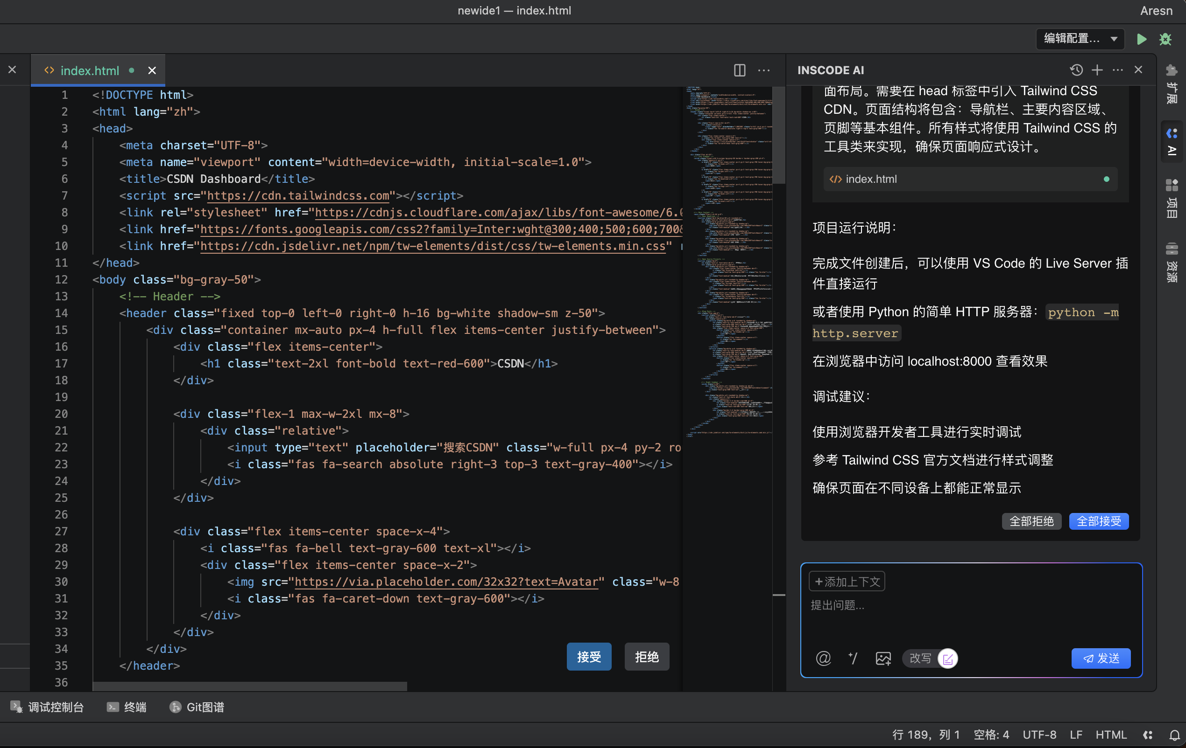Insert a mention with the @ icon
Screen dimensions: 1186x748
[x=823, y=658]
